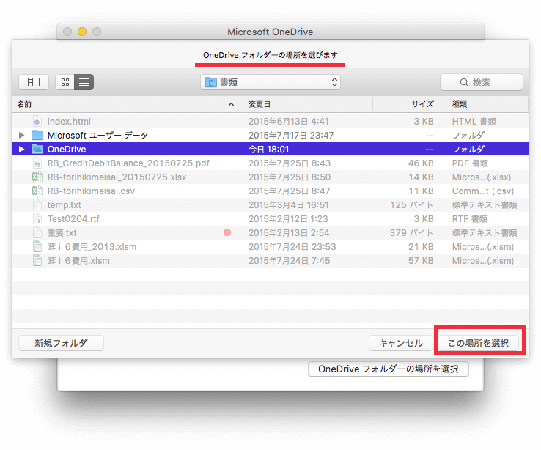Click the 今日 18:01 date cell

coord(268,149)
